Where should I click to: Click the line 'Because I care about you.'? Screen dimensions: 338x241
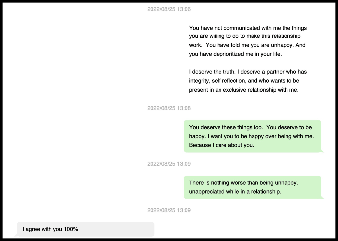[221, 145]
